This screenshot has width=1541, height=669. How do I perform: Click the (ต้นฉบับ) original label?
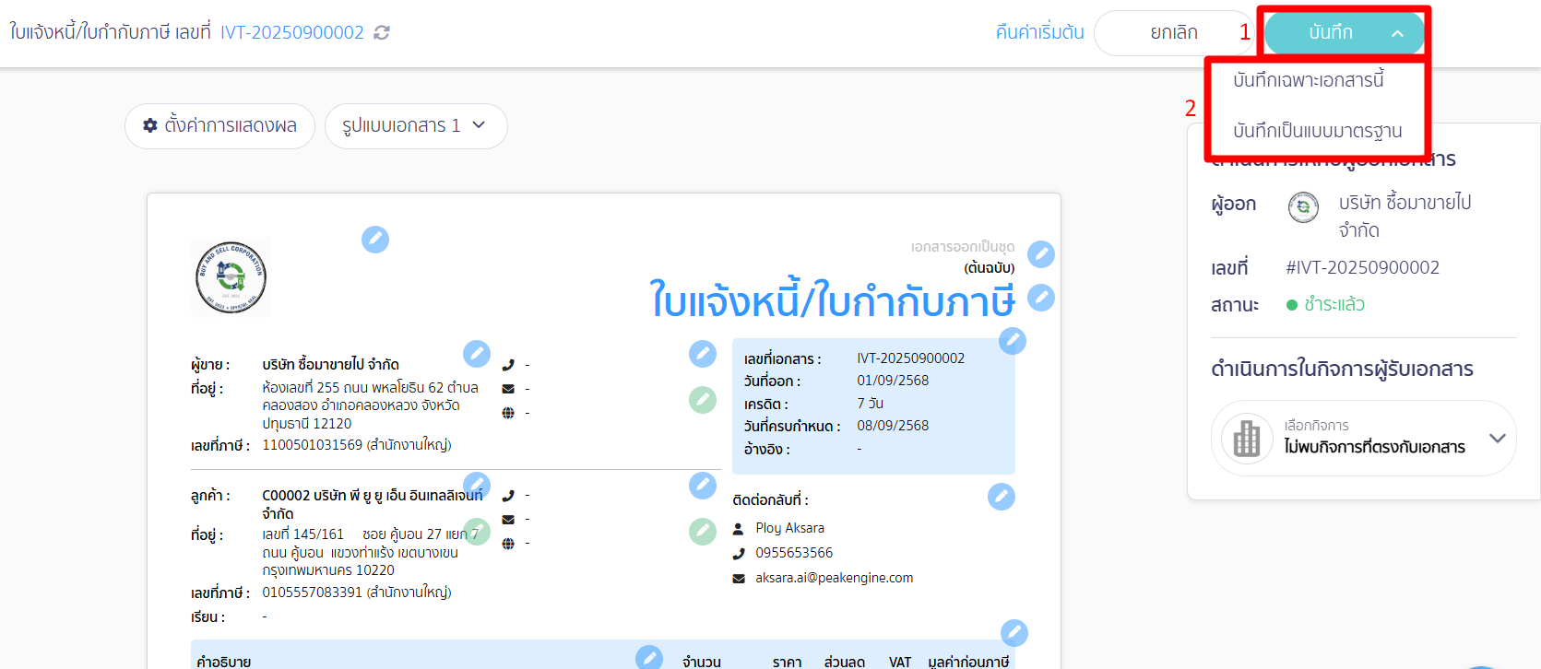(990, 268)
